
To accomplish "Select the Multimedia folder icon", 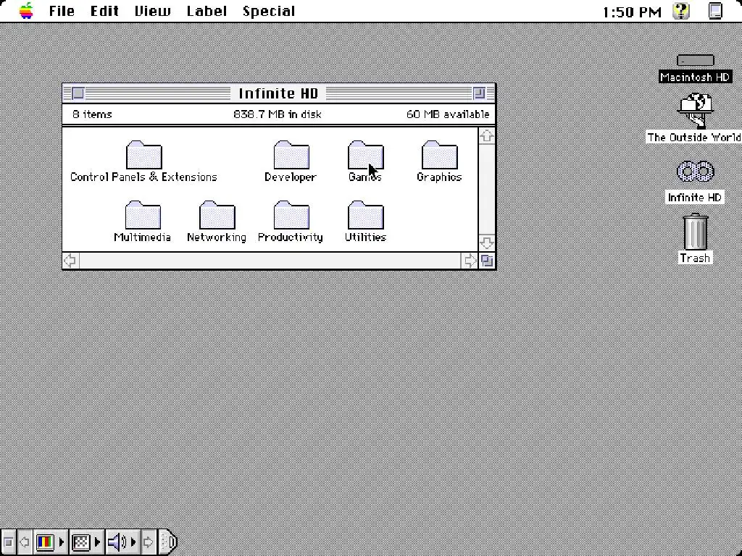I will click(143, 214).
